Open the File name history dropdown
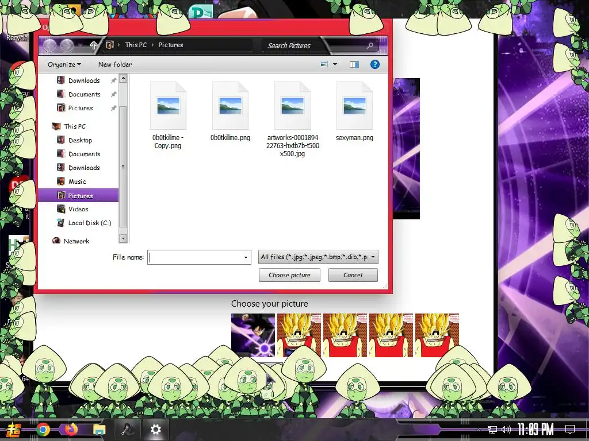The width and height of the screenshot is (589, 441). click(246, 257)
